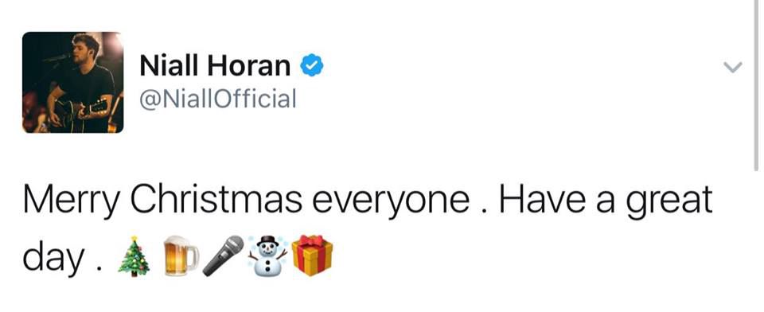Click the word "everyone" in the tweet
The image size is (764, 312).
point(391,202)
